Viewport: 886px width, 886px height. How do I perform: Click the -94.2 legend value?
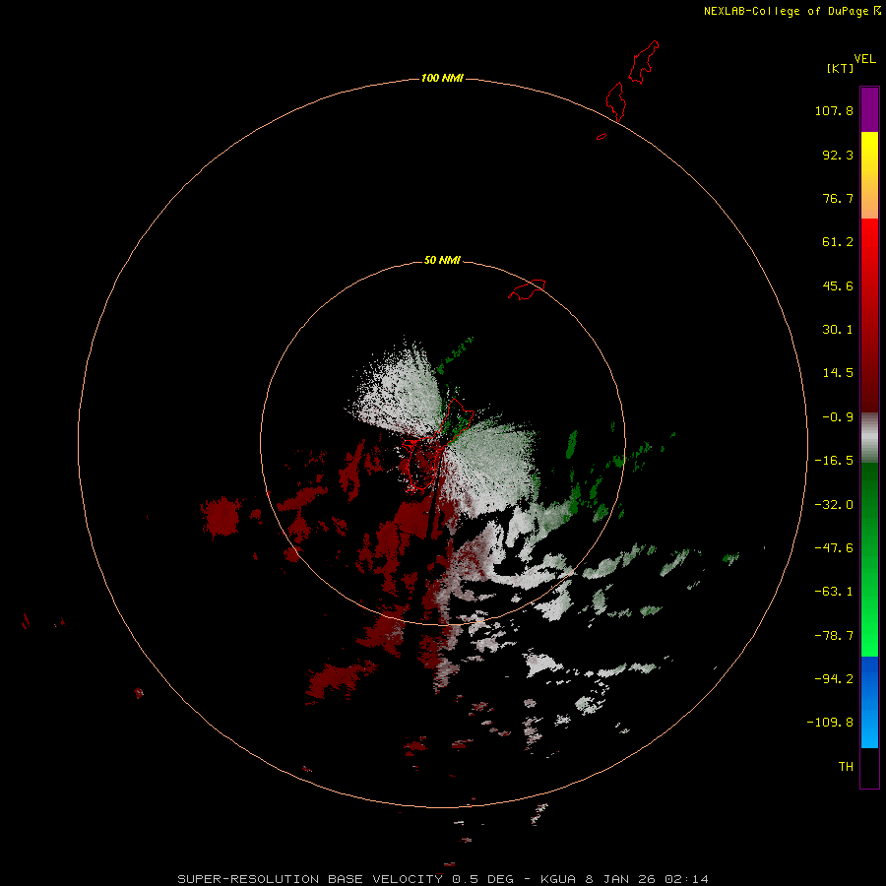834,678
